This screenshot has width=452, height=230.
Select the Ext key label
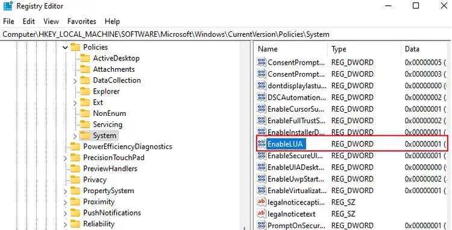tap(98, 103)
